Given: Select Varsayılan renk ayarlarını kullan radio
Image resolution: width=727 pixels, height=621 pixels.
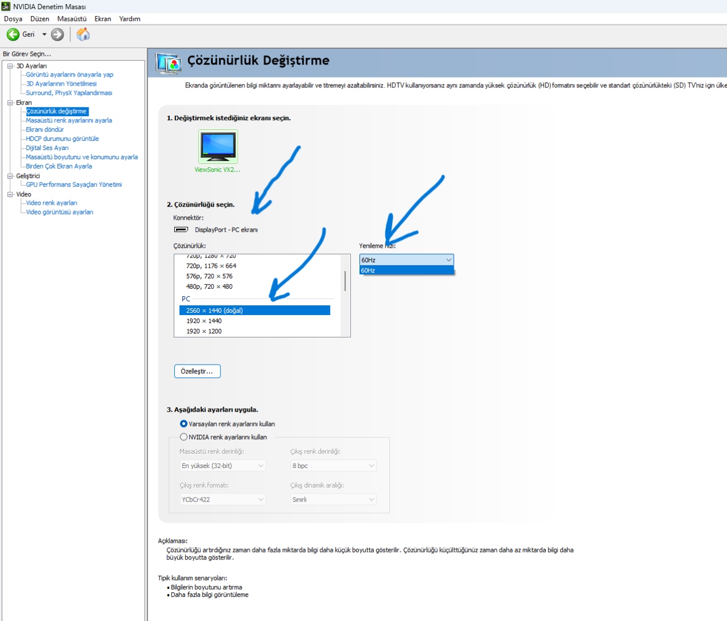Looking at the screenshot, I should 183,424.
